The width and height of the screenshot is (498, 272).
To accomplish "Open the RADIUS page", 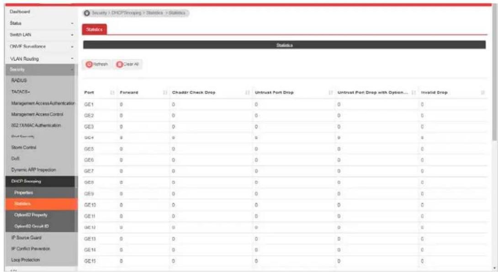I will 19,80.
